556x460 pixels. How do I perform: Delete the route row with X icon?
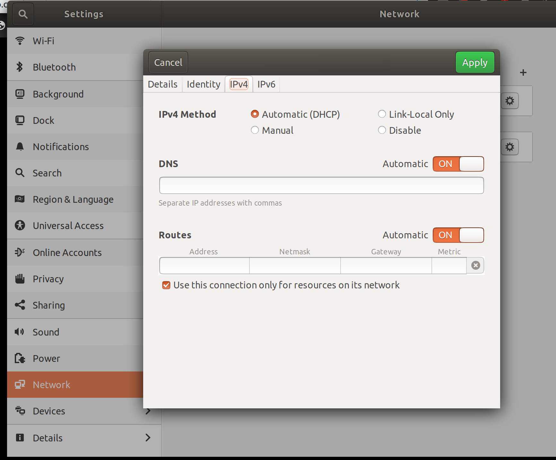coord(475,265)
